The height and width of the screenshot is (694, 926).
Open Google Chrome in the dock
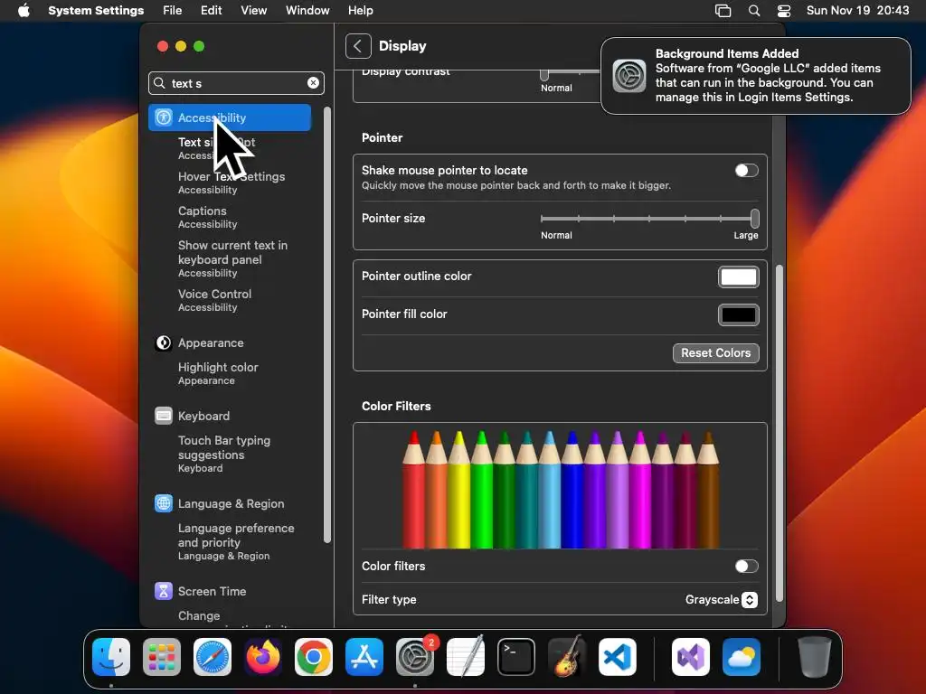[314, 656]
